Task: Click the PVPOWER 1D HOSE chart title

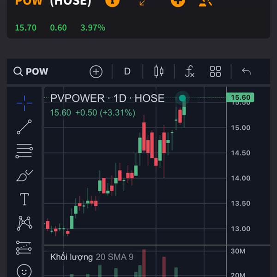Action: click(x=108, y=98)
